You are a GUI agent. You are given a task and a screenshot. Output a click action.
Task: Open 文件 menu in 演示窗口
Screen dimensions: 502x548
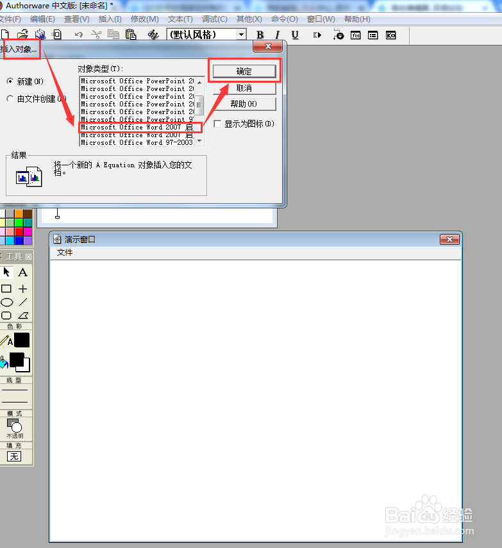click(65, 253)
